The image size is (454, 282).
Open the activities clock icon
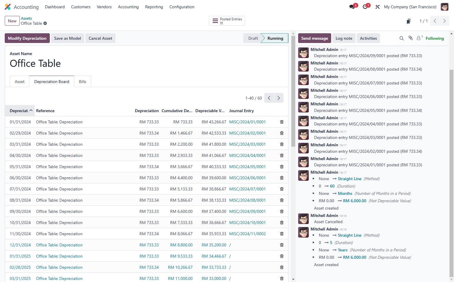(365, 7)
